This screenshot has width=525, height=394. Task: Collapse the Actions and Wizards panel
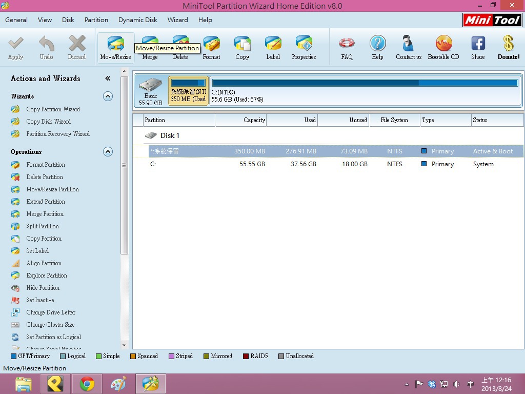tap(108, 78)
